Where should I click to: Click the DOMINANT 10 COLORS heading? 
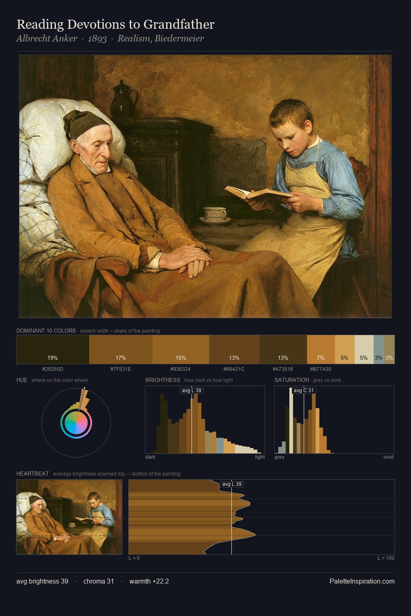tap(46, 331)
